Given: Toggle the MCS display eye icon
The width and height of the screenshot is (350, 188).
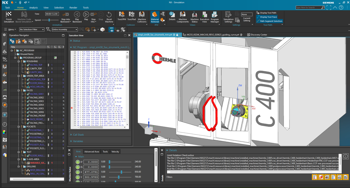Looking at the screenshot, I should point(111,29).
